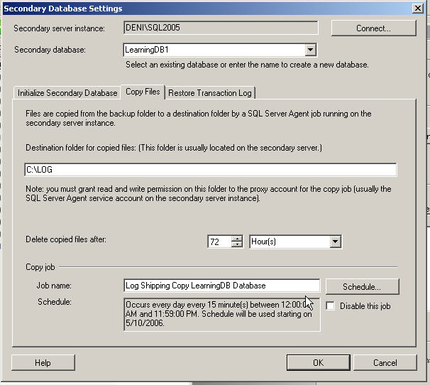Expand the Hour(s) time unit dropdown
430x385 pixels.
click(x=336, y=242)
